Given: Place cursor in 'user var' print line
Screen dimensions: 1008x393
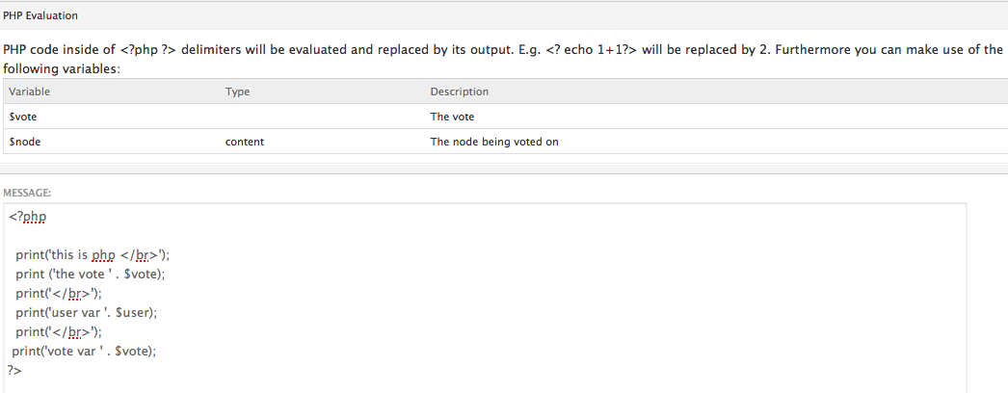Looking at the screenshot, I should click(87, 313).
